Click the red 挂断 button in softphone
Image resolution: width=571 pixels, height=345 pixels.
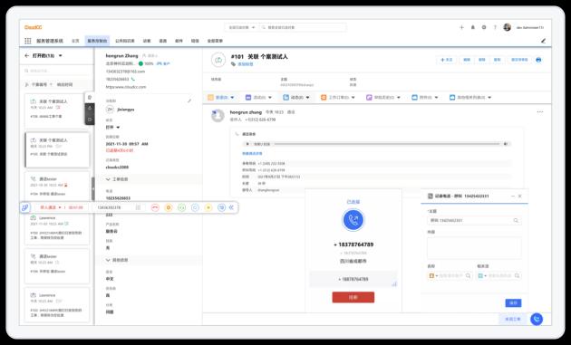353,297
